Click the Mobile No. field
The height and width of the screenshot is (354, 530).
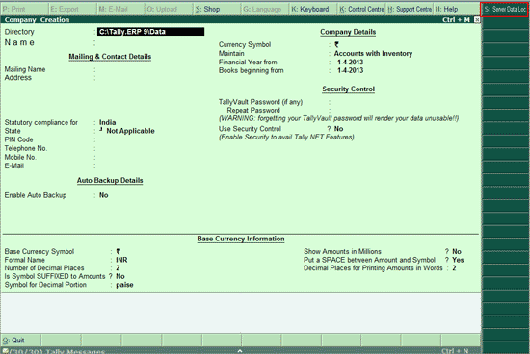tap(150, 157)
